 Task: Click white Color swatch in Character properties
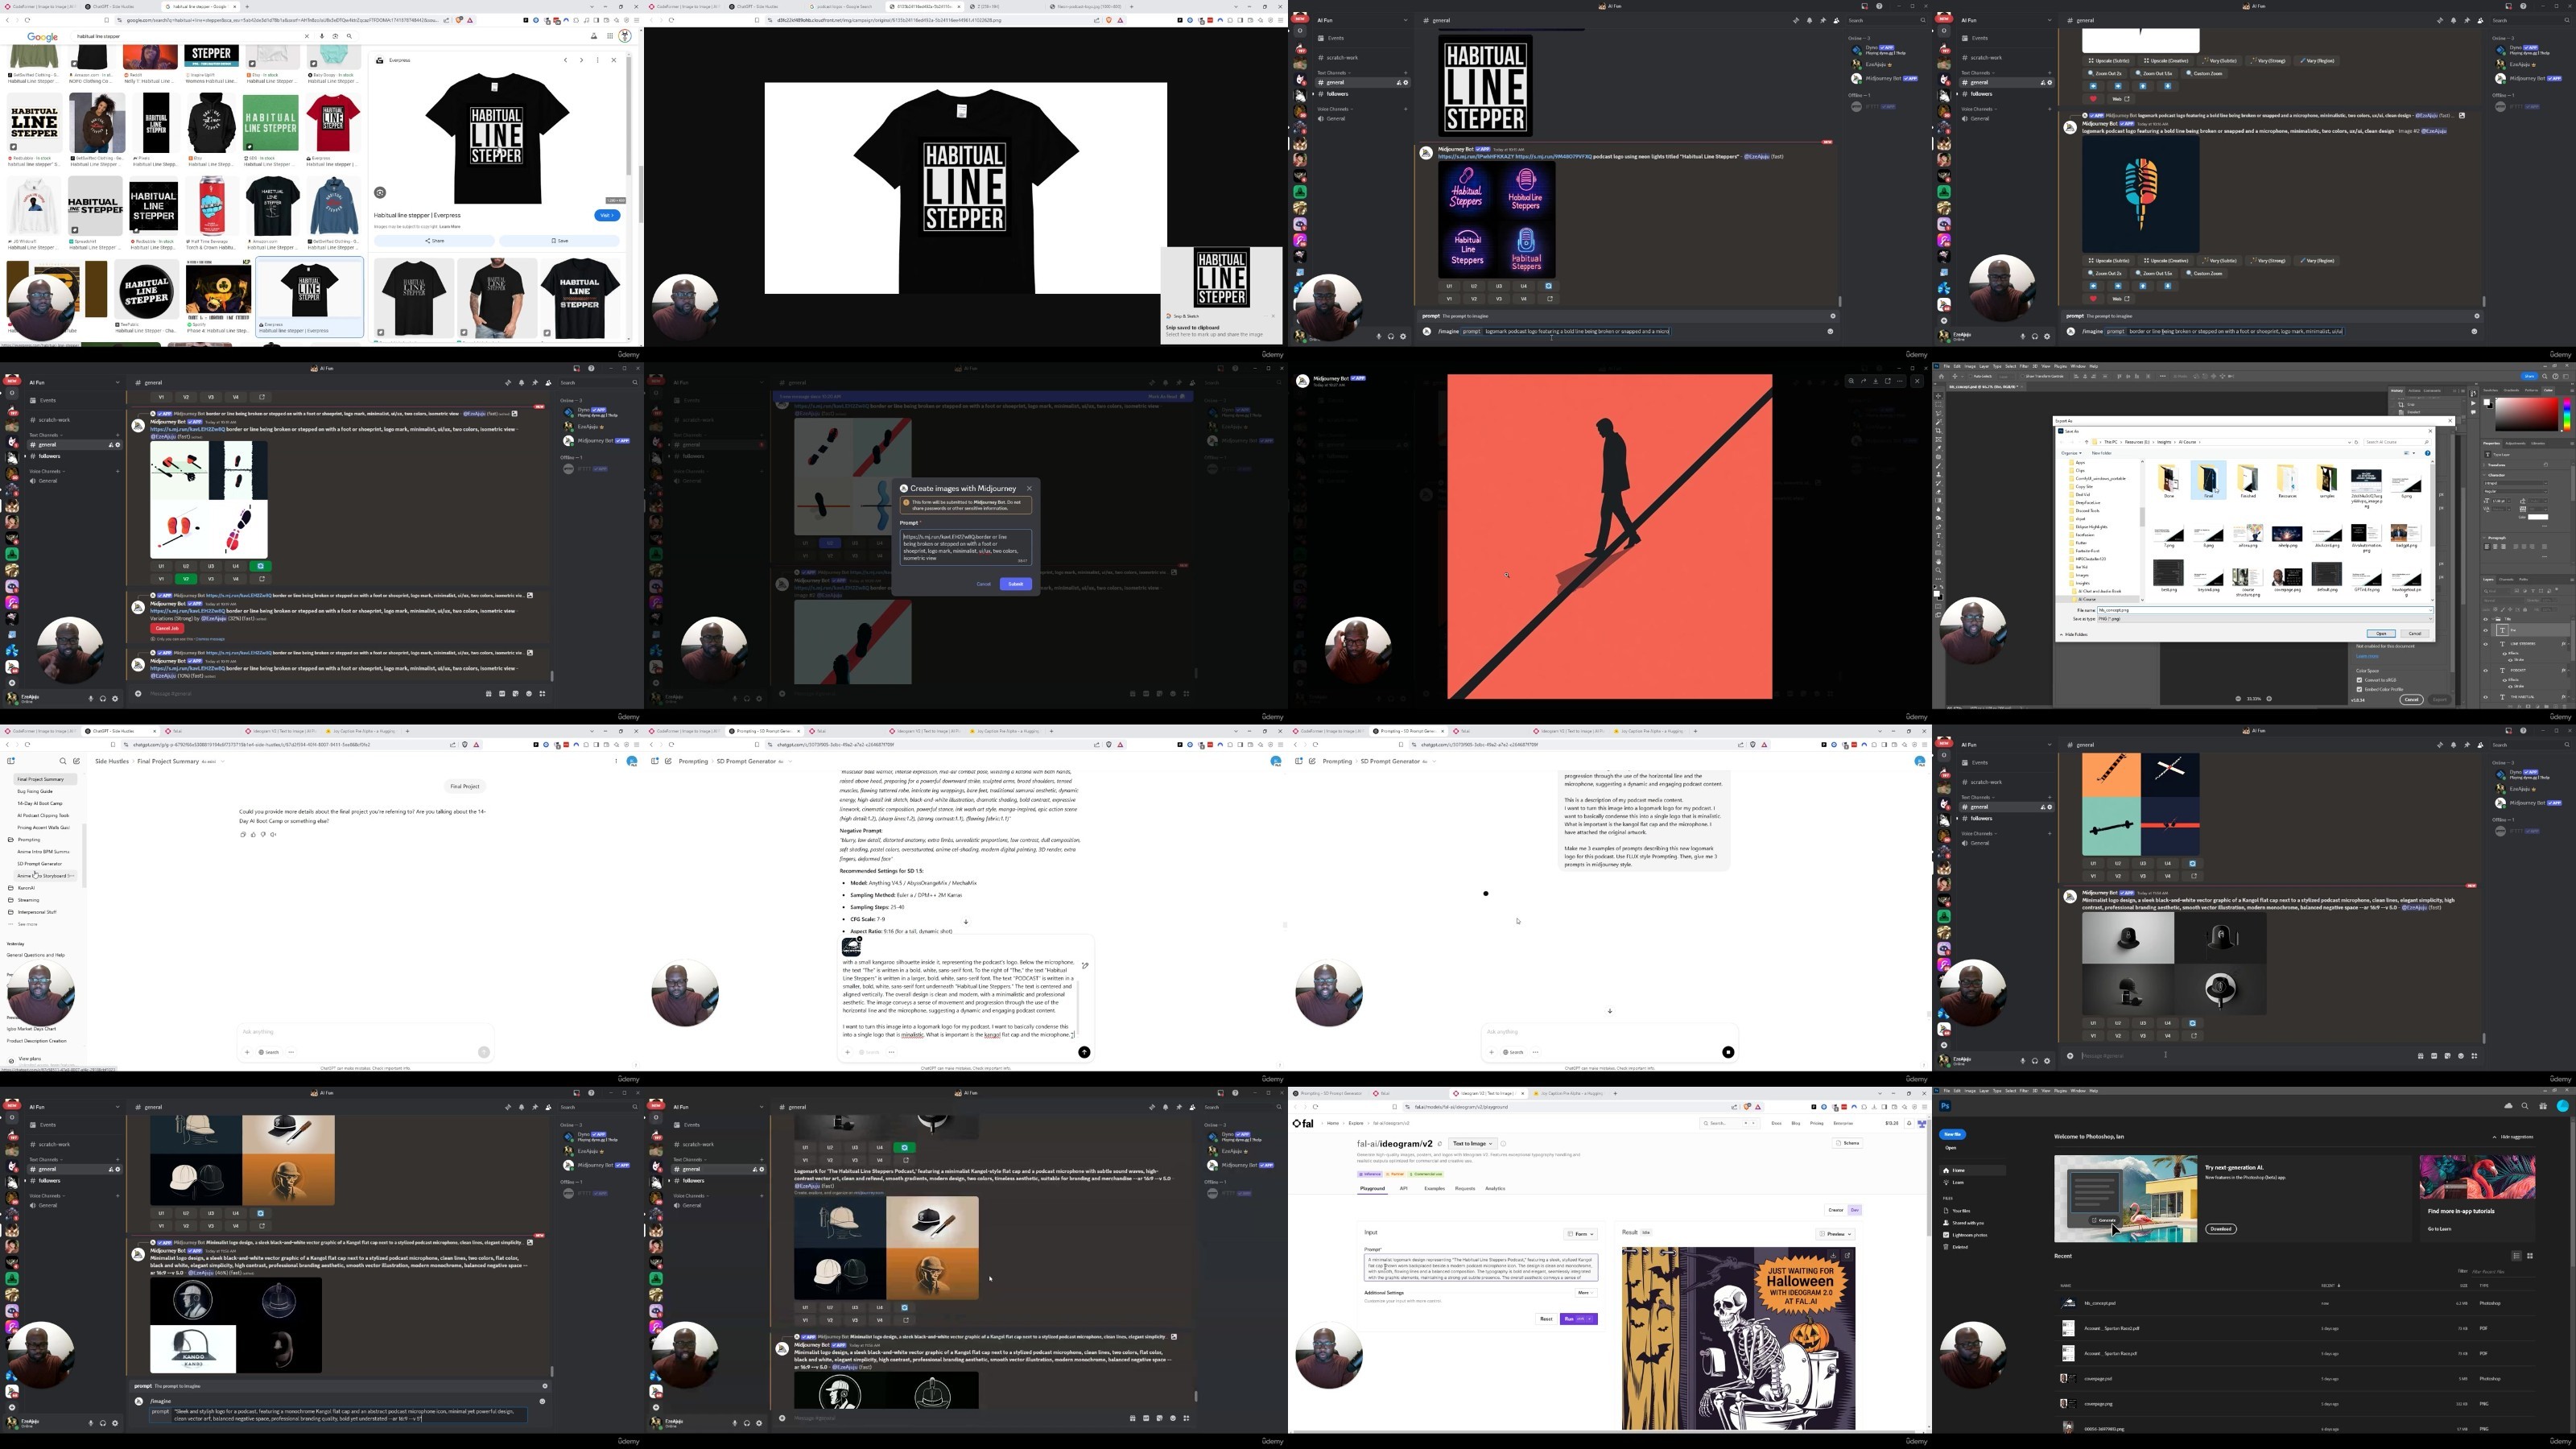(x=2539, y=517)
